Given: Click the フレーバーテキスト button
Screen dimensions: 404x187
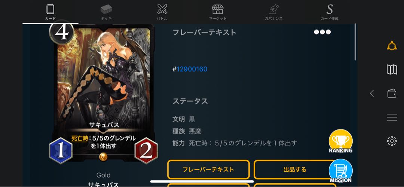Looking at the screenshot, I should [x=208, y=169].
